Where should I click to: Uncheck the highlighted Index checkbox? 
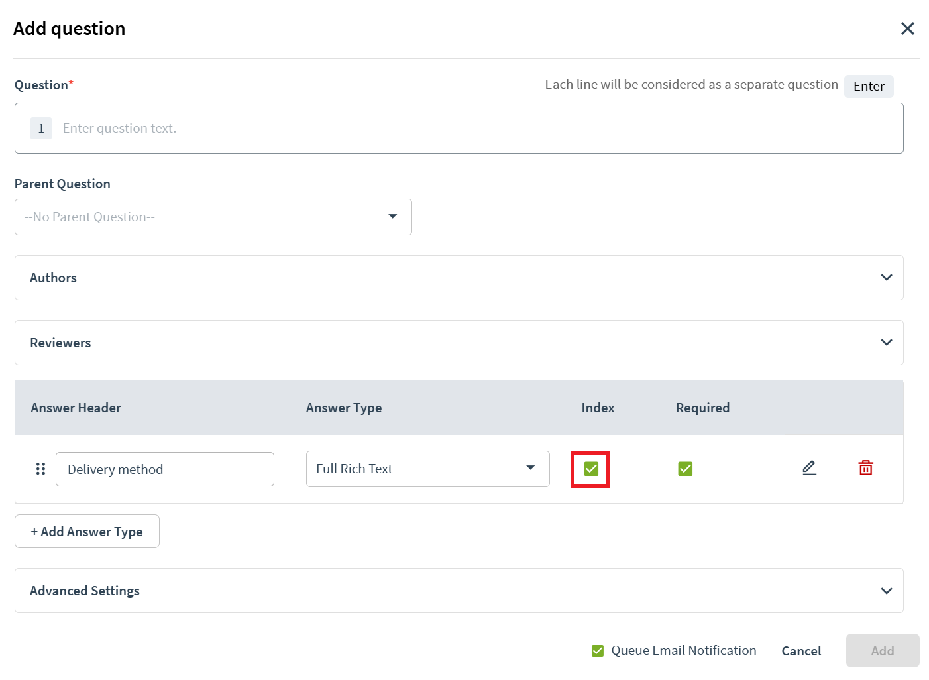590,469
